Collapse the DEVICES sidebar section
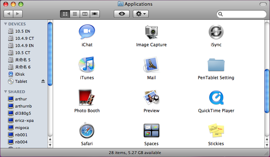Screen dimensions: 270x157 coord(5,24)
